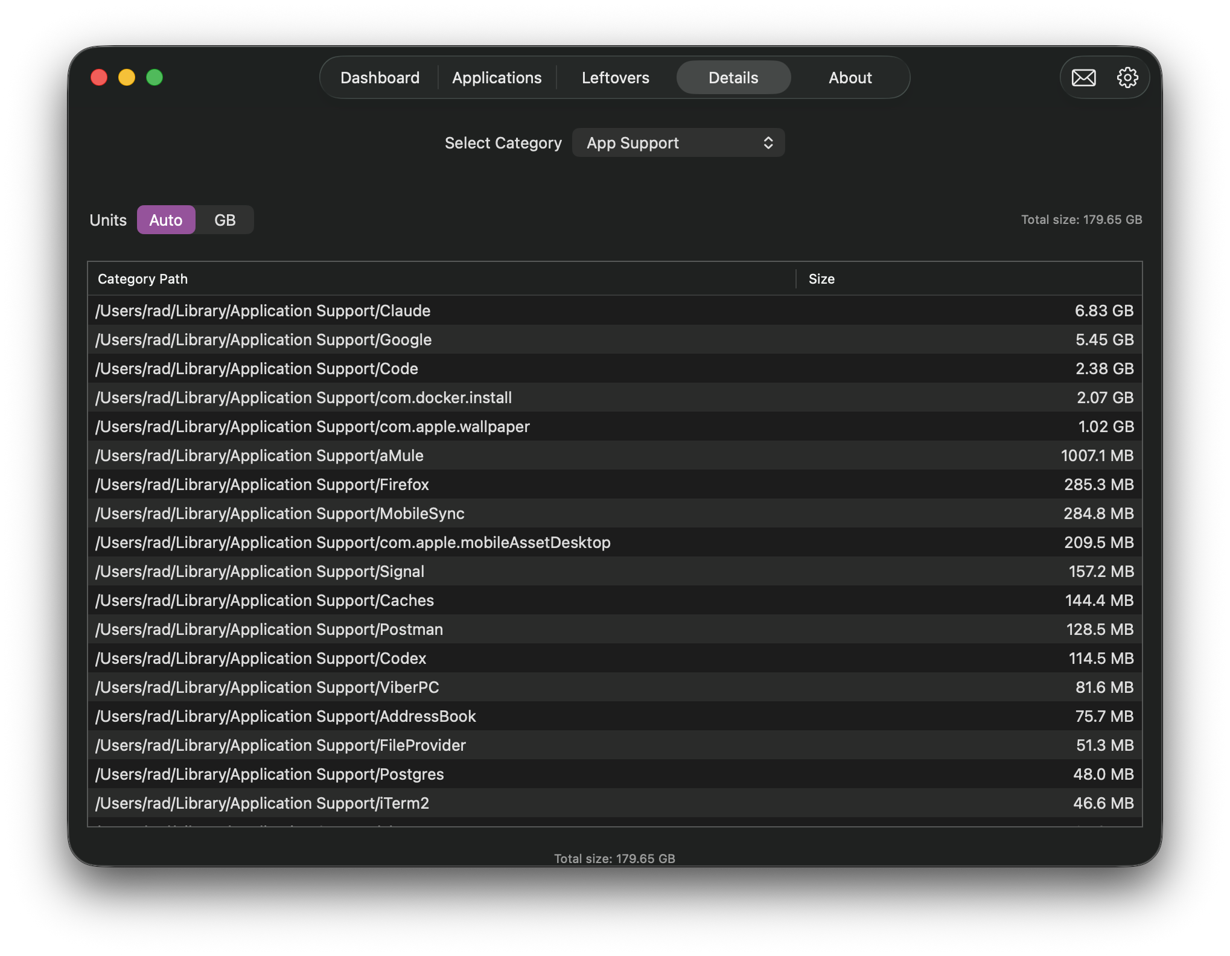Select the Application Support/Codex row
This screenshot has height=956, width=1230.
[x=614, y=658]
